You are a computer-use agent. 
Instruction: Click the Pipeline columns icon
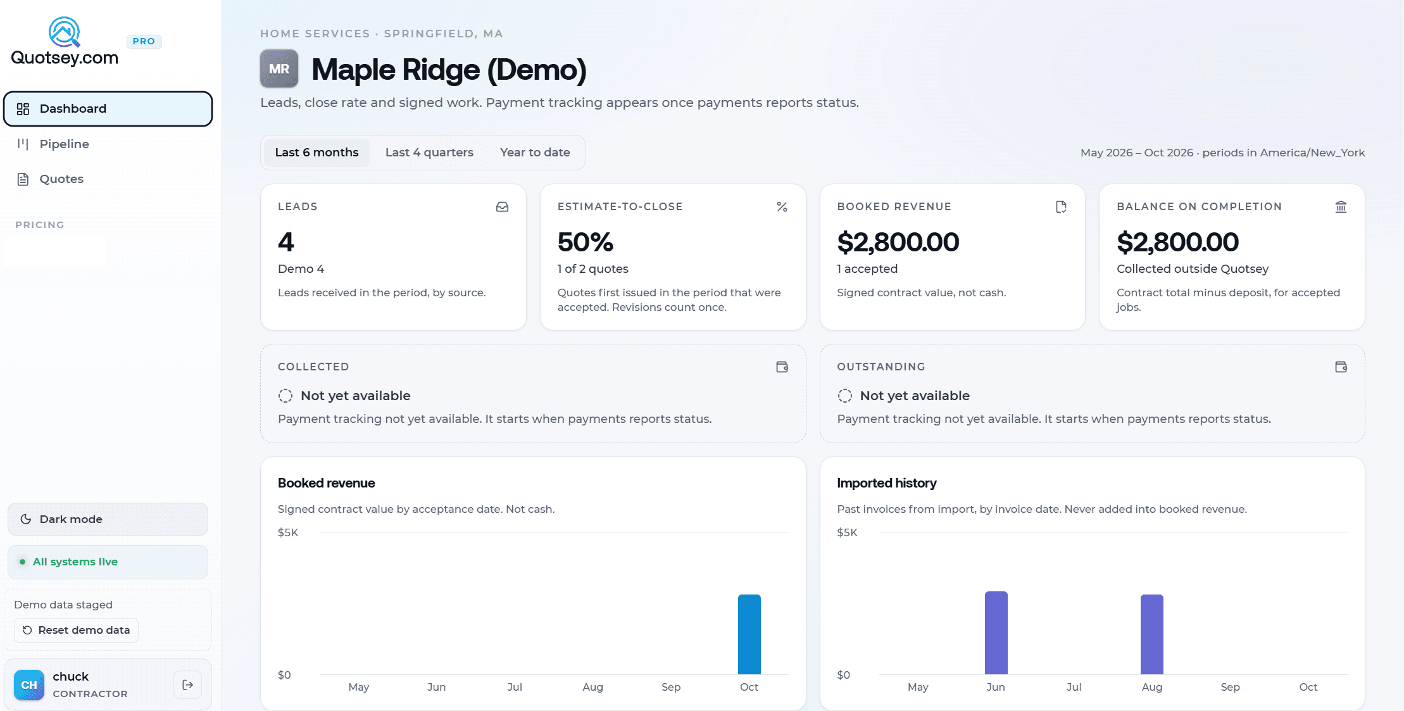[x=23, y=144]
